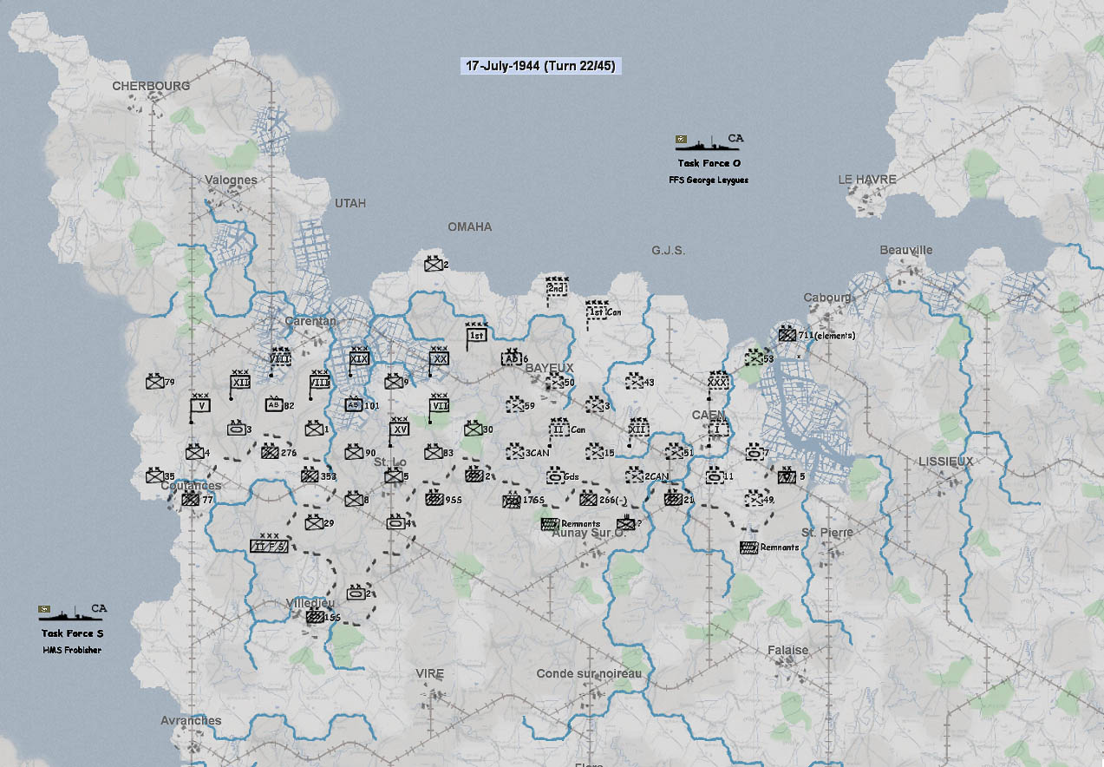The image size is (1104, 767).
Task: Select the 83 infantry division counter
Action: [433, 452]
